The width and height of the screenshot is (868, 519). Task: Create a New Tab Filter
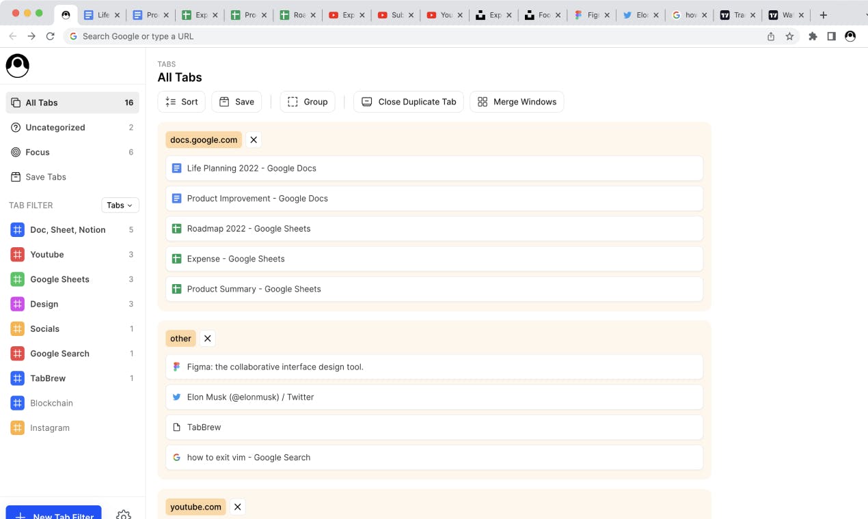coord(53,514)
